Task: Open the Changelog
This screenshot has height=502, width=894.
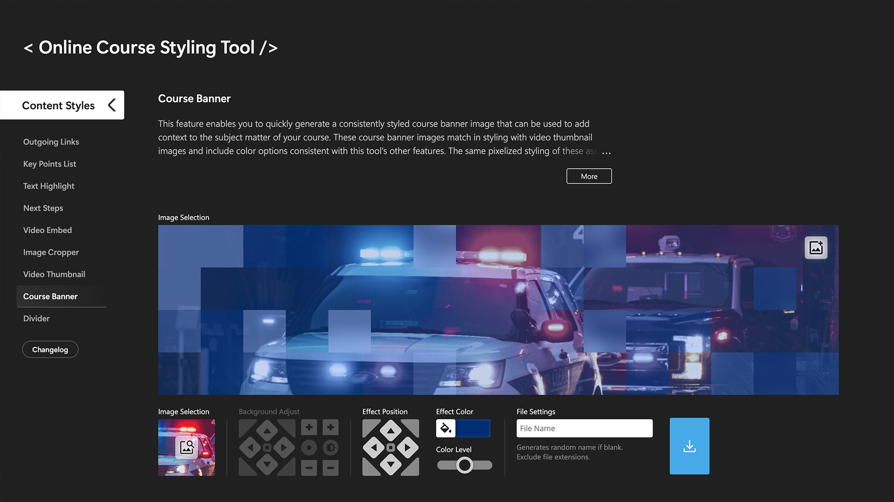Action: click(x=50, y=350)
